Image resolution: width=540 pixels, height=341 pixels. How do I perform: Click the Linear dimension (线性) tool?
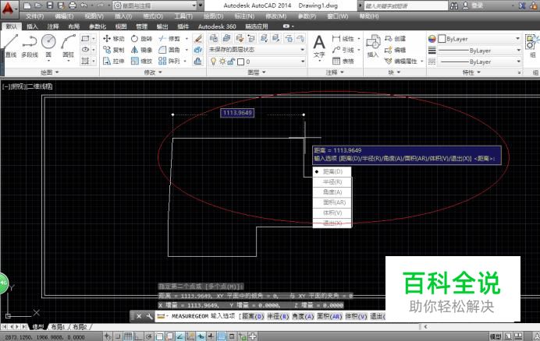click(x=343, y=38)
